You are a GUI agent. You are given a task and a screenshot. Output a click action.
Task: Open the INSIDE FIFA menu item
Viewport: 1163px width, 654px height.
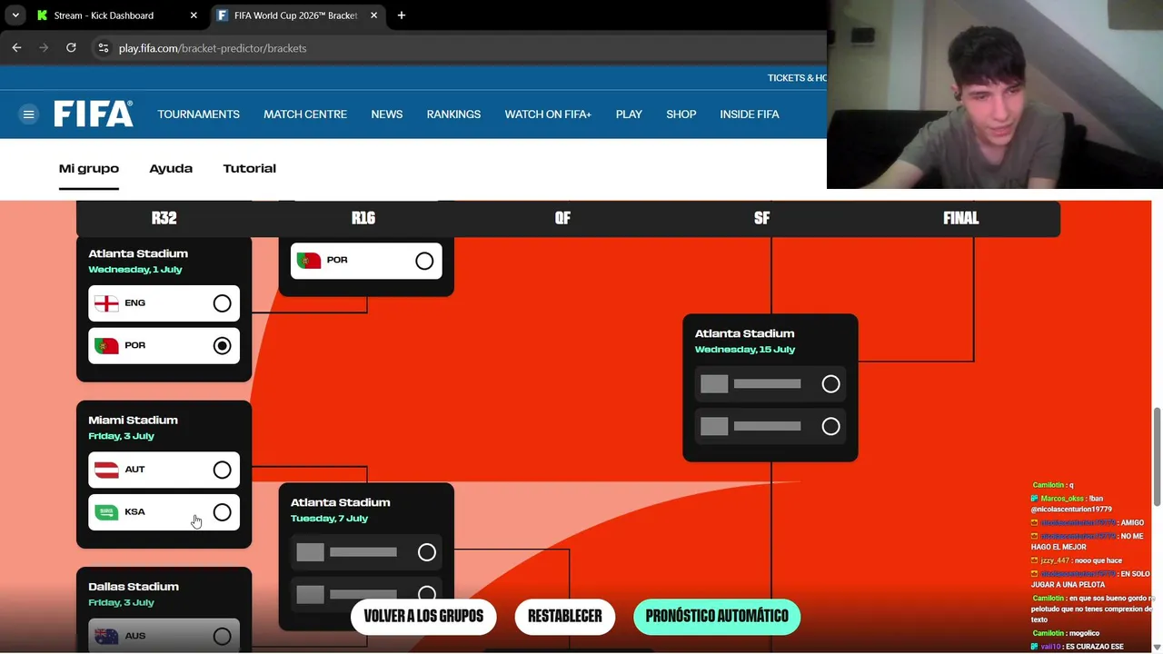click(x=750, y=114)
